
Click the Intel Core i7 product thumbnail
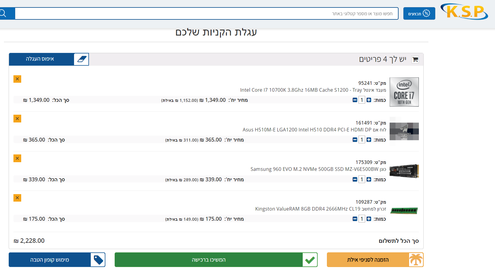[404, 92]
